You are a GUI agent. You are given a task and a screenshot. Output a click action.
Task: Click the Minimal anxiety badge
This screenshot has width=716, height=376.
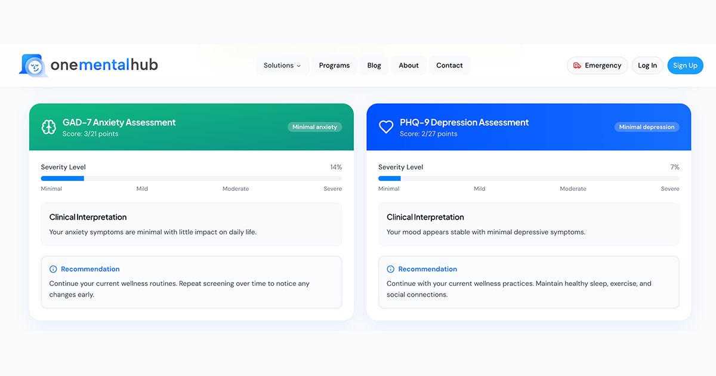(314, 127)
